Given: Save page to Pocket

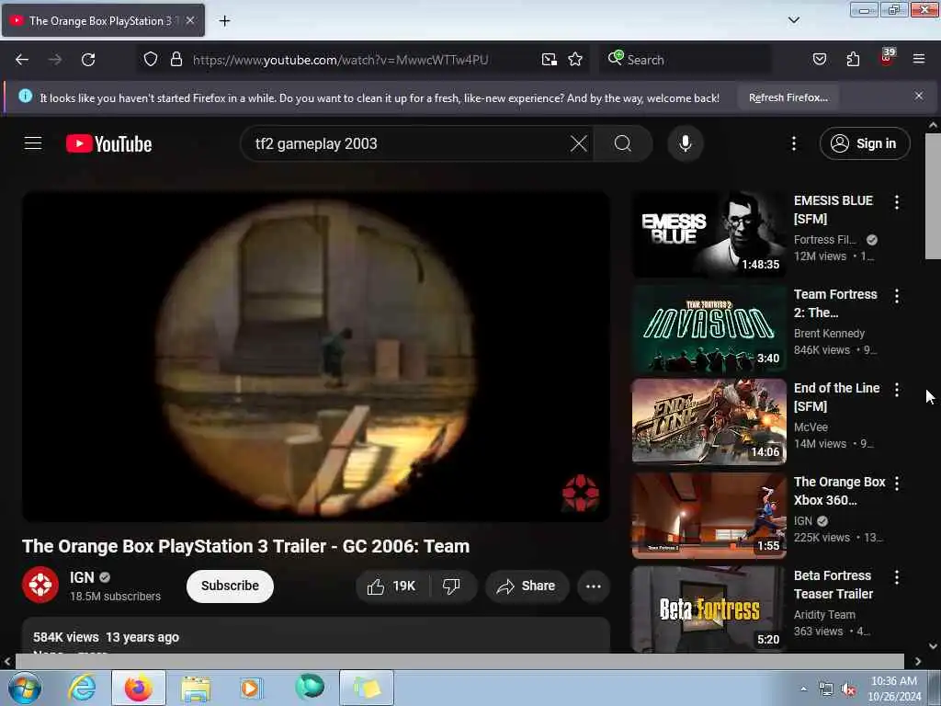Looking at the screenshot, I should click(819, 59).
